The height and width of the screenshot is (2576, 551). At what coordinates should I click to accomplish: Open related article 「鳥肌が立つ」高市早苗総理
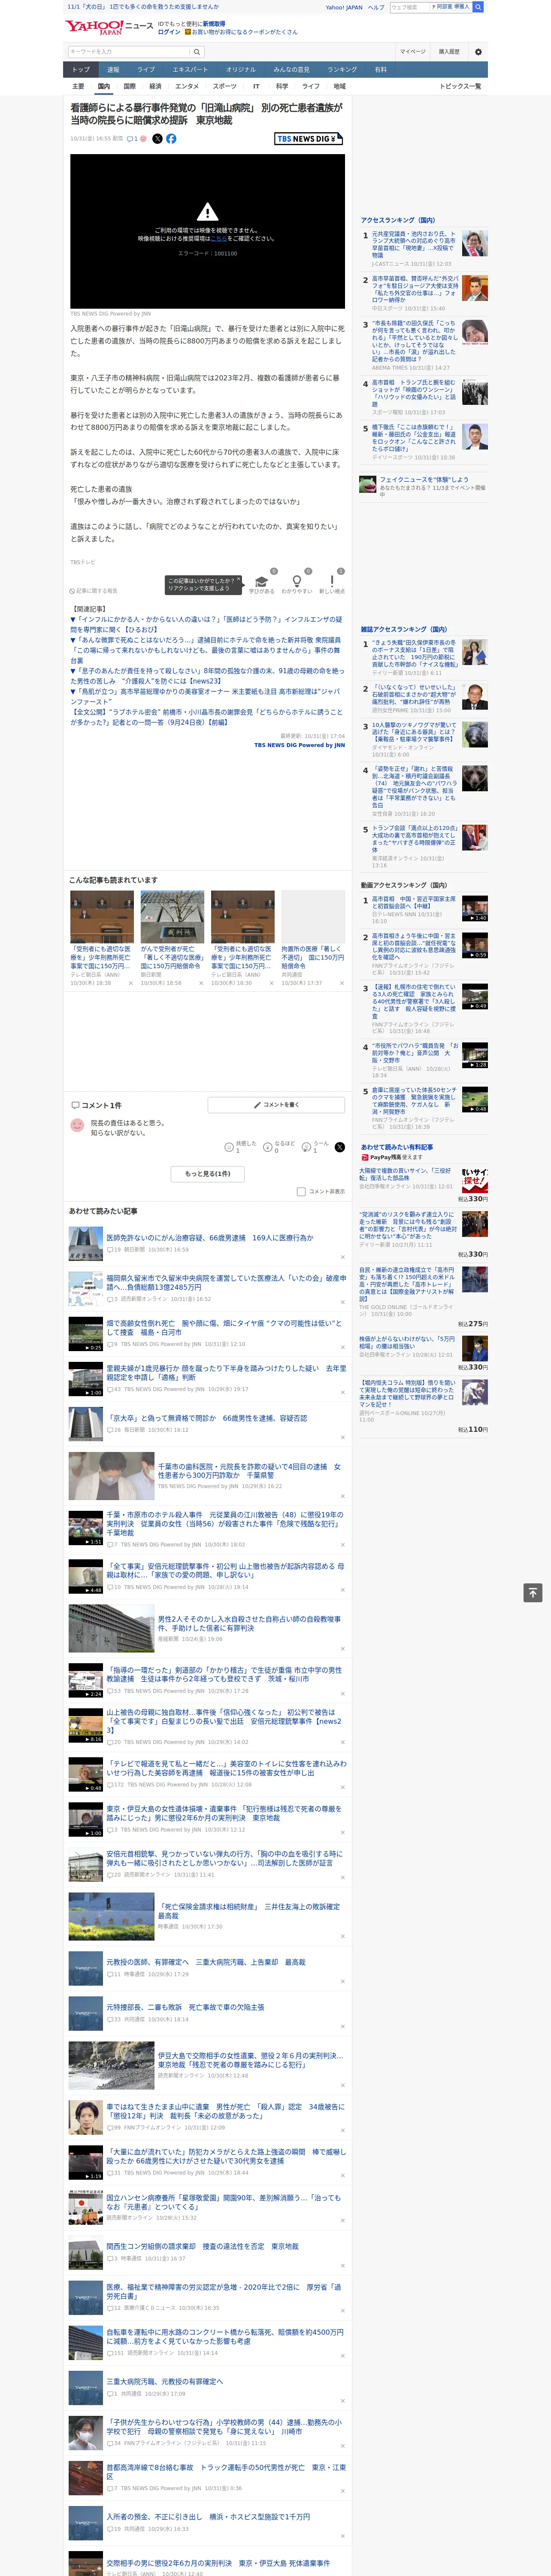pyautogui.click(x=206, y=696)
